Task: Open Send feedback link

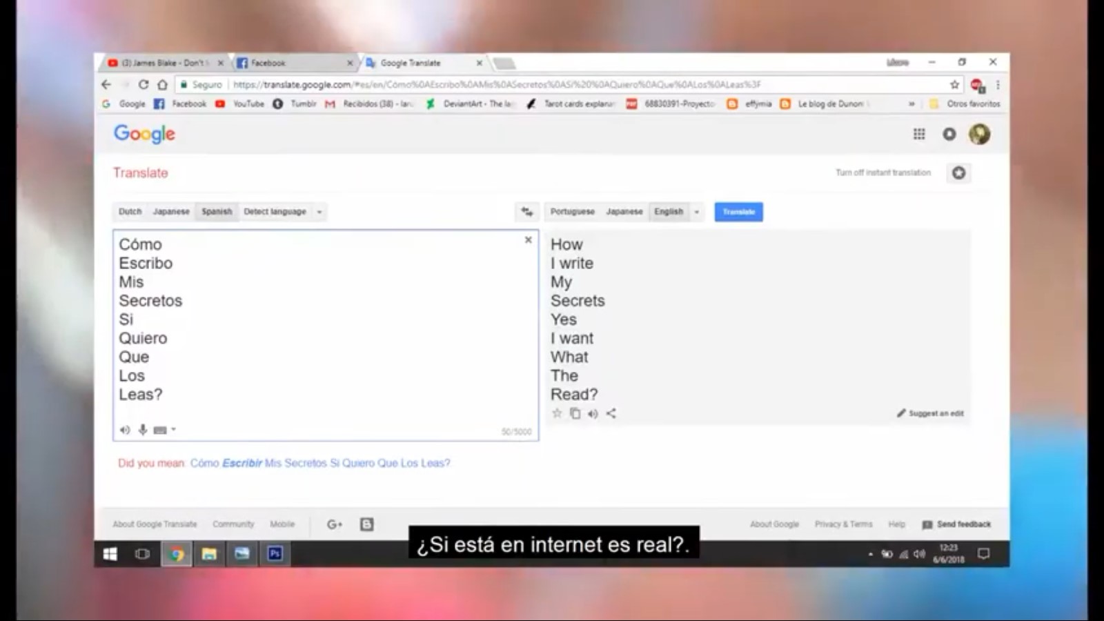Action: coord(957,524)
